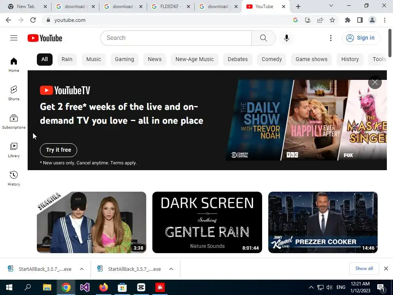Dismiss the YouTube TV banner
Viewport: 393px width, 295px height.
[375, 82]
